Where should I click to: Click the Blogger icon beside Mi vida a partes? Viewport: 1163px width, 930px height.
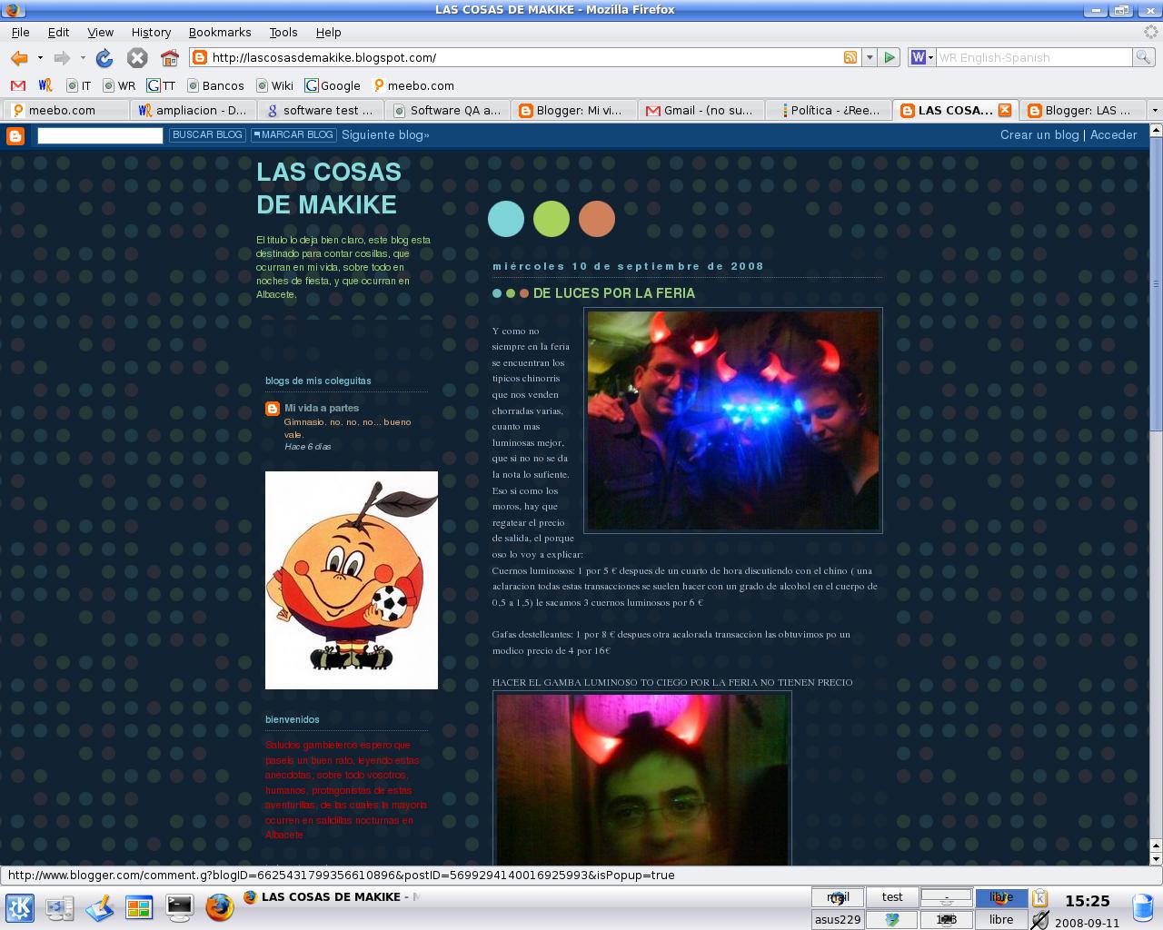click(273, 409)
